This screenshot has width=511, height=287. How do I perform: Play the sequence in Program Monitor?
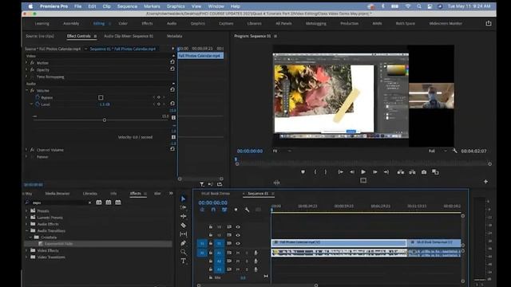pos(363,172)
